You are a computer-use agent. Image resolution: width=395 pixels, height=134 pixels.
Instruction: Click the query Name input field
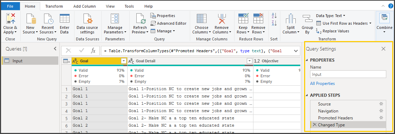click(348, 74)
